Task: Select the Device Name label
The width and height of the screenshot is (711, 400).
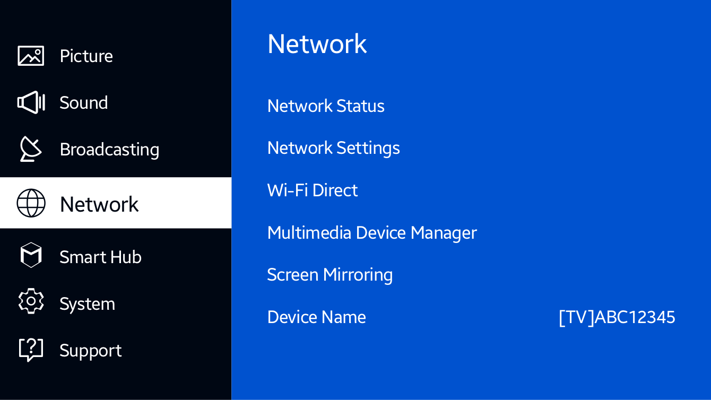Action: pos(316,317)
